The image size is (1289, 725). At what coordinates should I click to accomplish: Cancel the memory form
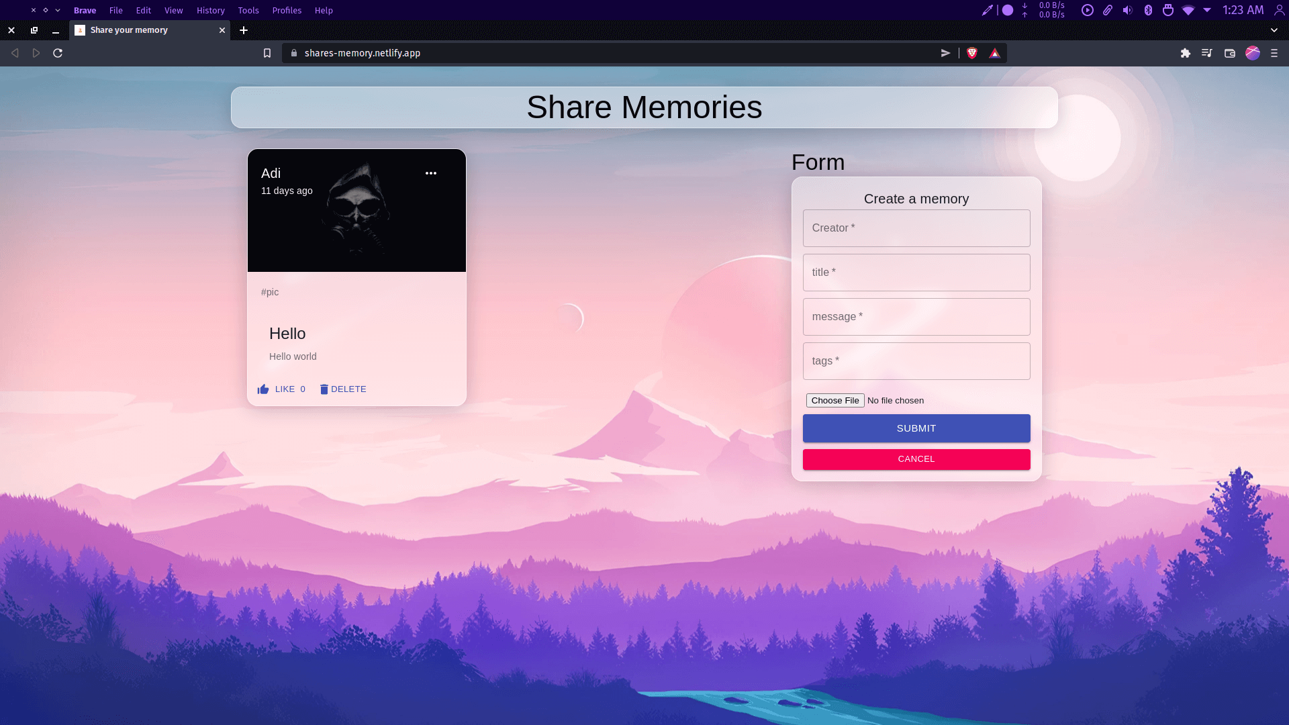coord(916,459)
